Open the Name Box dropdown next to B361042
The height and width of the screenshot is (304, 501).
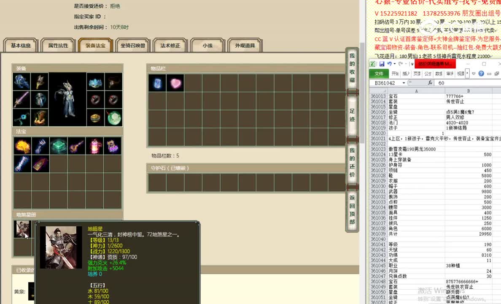click(404, 83)
